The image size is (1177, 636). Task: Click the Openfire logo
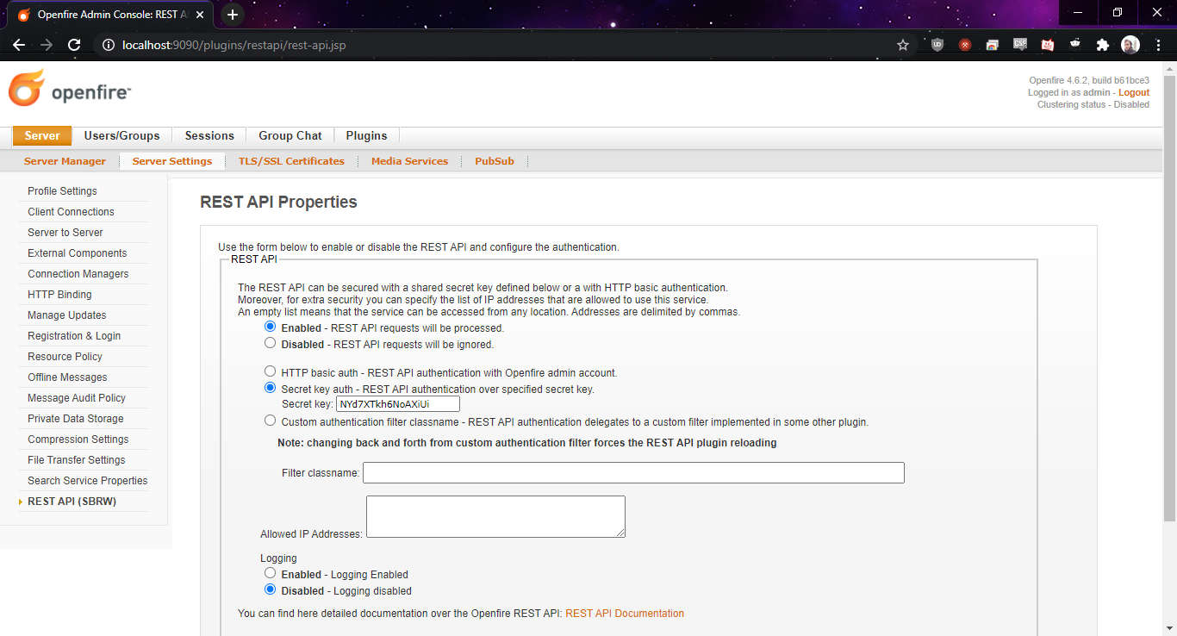[70, 88]
